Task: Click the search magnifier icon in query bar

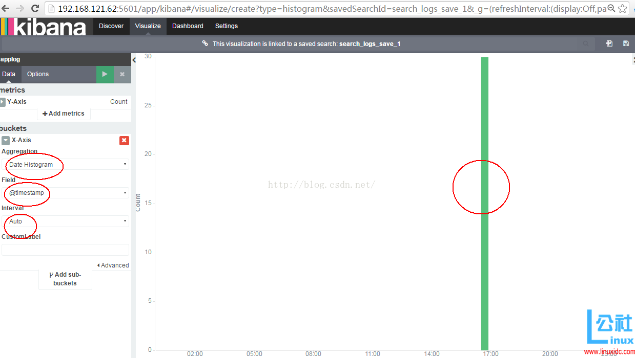Action: [586, 44]
